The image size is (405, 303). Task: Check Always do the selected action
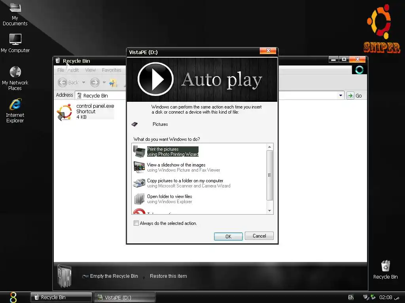pos(136,223)
